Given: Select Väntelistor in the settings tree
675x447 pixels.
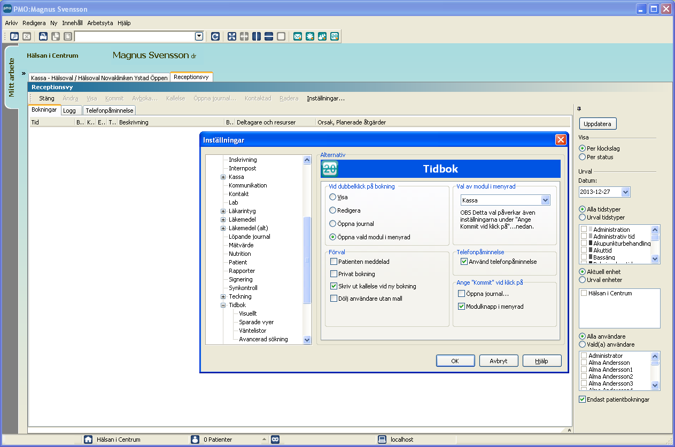Looking at the screenshot, I should 253,331.
